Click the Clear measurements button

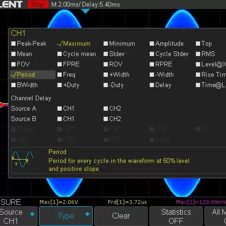(x=121, y=216)
